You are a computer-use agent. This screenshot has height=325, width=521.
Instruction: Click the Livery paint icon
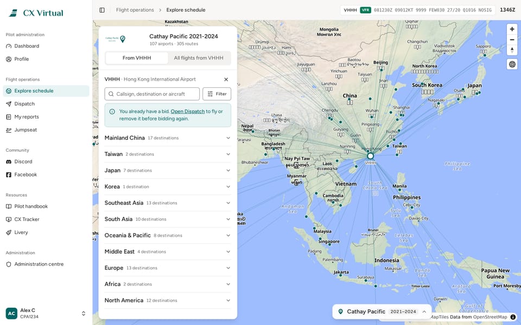tap(9, 232)
